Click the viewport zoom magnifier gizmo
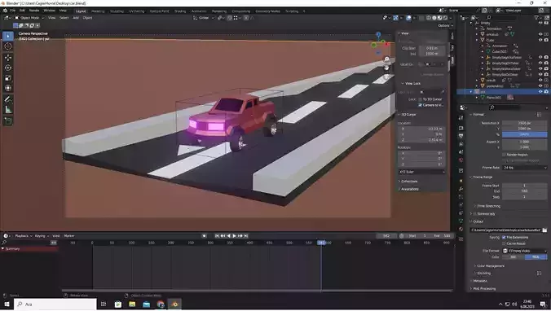 [386, 59]
